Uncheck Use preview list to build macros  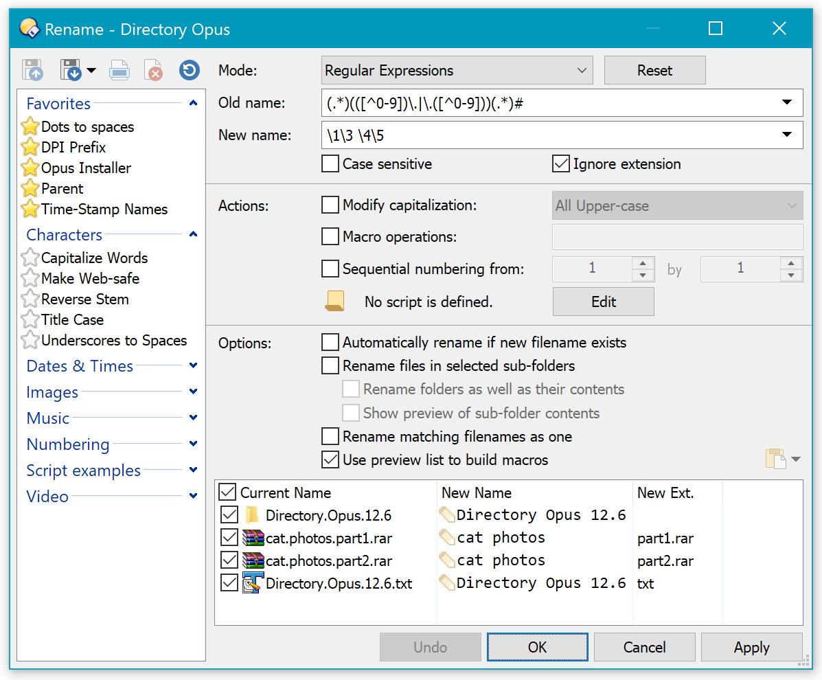pyautogui.click(x=330, y=460)
